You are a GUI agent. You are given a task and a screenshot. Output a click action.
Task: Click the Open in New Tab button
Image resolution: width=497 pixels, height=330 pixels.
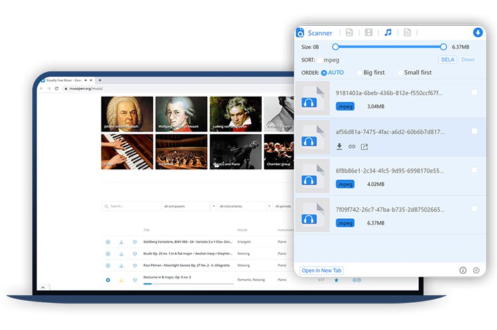321,270
